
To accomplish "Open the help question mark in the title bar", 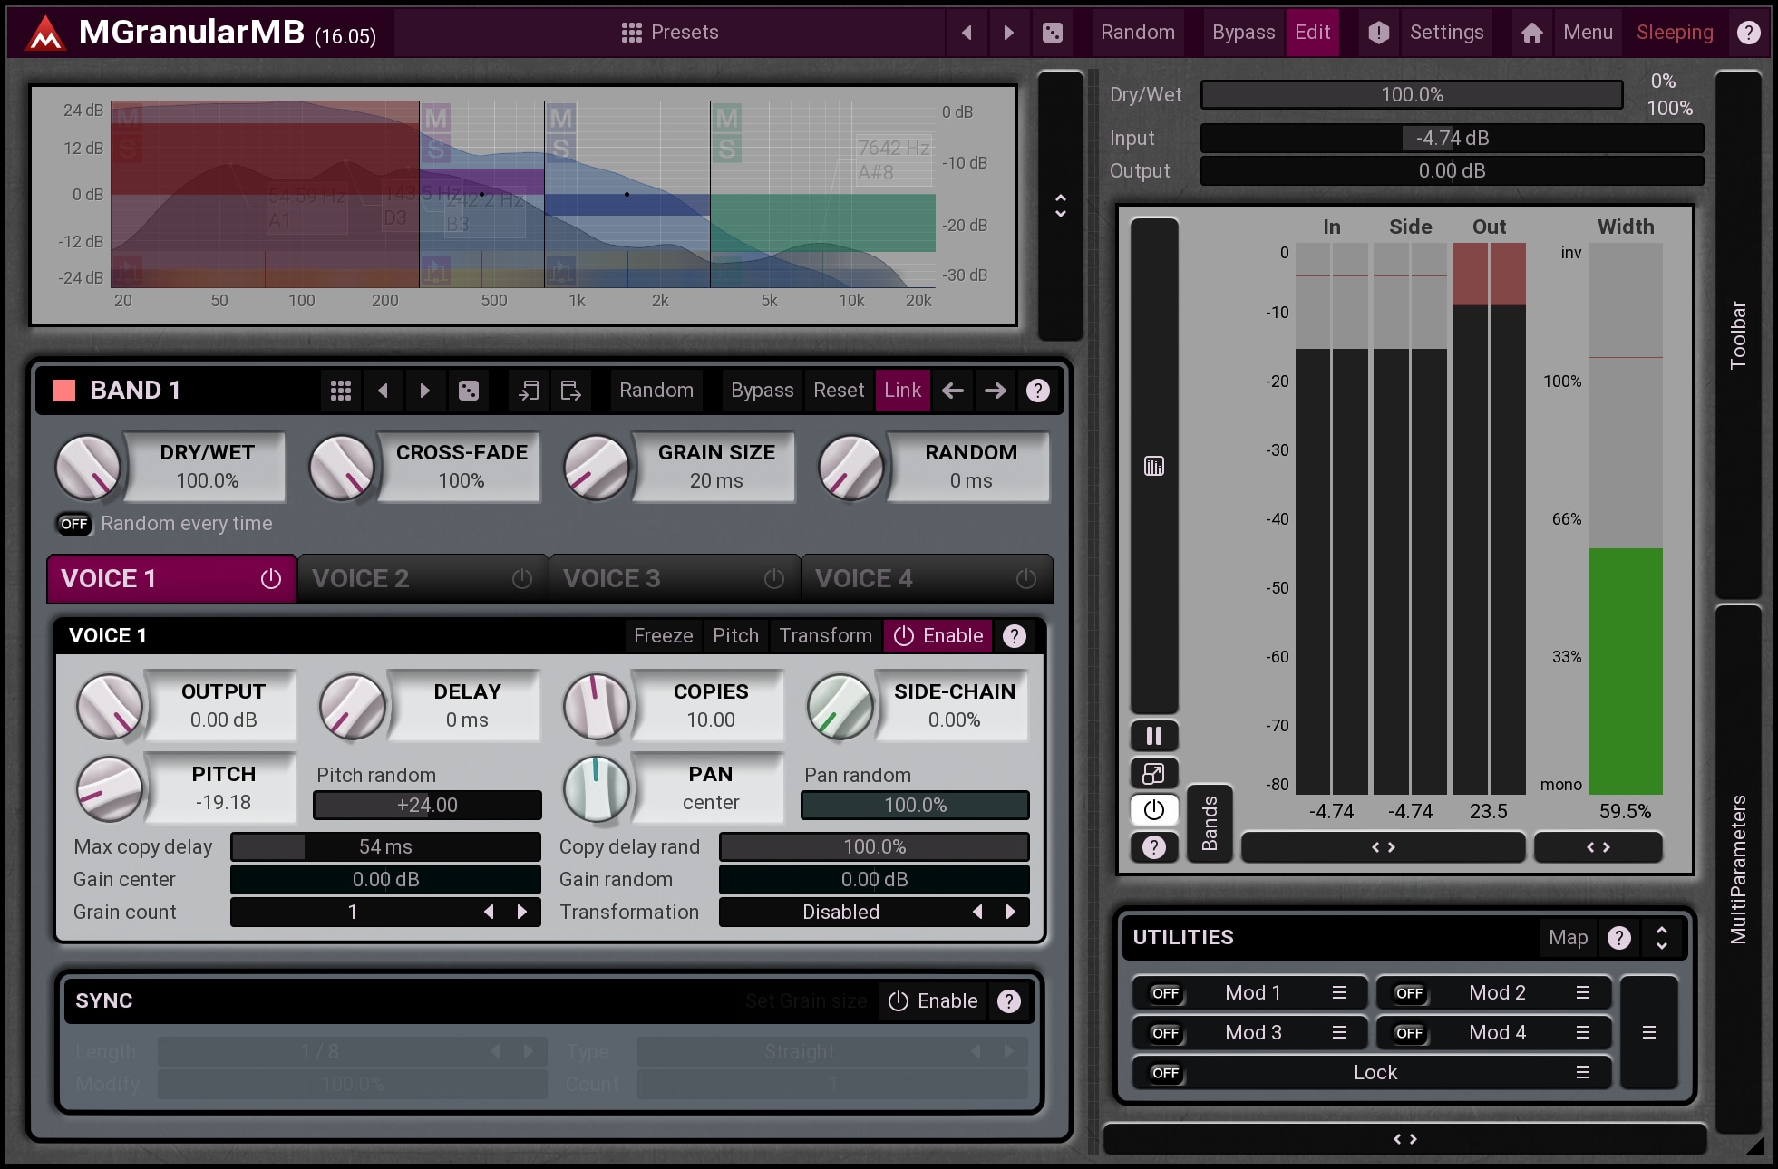I will (1748, 33).
